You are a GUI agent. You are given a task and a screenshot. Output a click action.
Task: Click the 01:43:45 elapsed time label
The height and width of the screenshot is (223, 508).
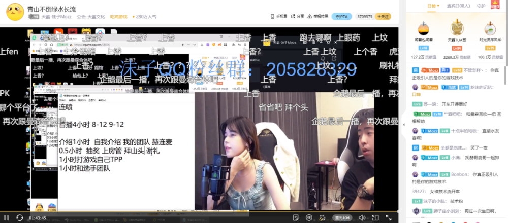[x=37, y=218]
